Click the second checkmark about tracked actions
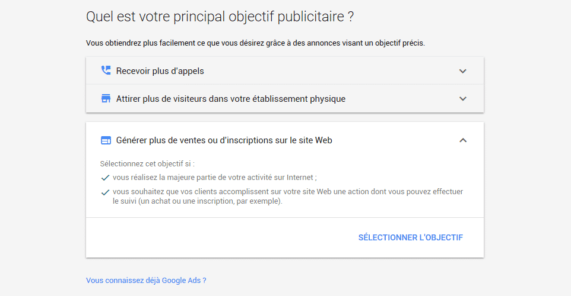The width and height of the screenshot is (571, 296). pyautogui.click(x=105, y=192)
